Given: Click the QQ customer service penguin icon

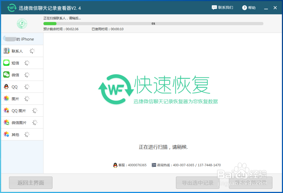Looking at the screenshot, I should click(x=115, y=165).
